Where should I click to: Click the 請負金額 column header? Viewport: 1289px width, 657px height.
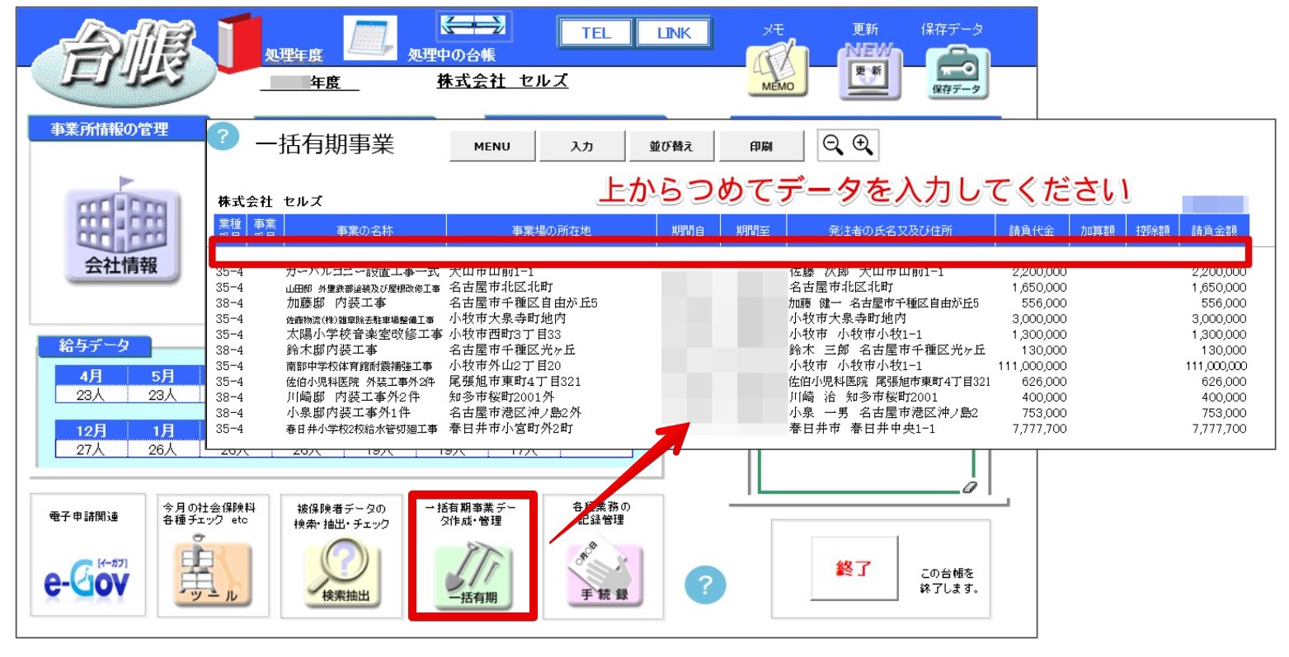click(1214, 230)
